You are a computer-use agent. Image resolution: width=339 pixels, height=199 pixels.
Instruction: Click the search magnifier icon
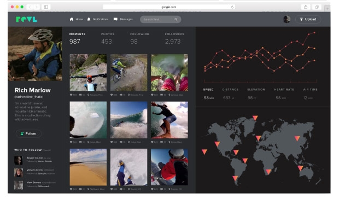point(176,20)
